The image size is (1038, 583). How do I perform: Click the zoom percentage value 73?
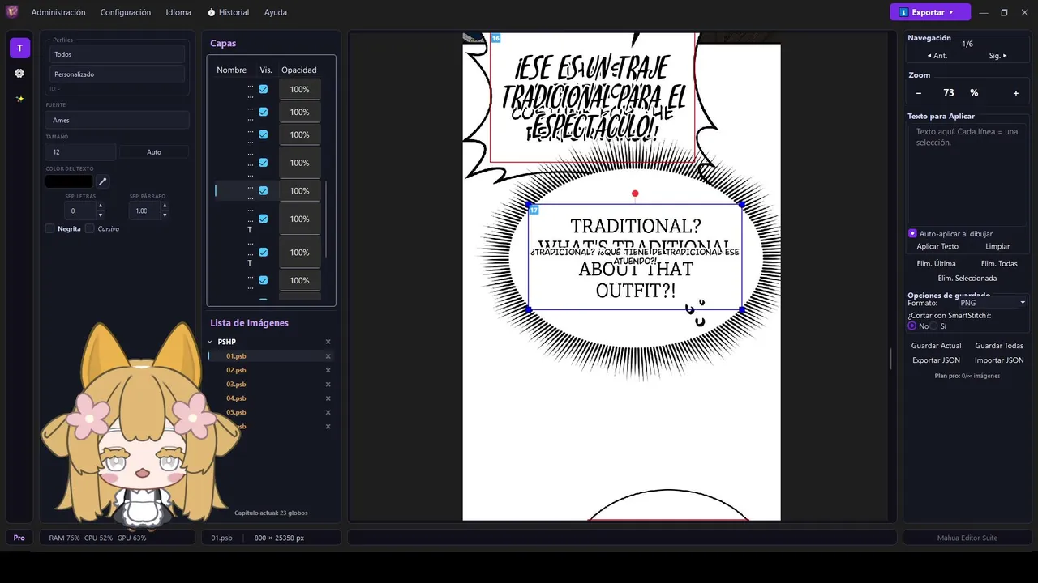[949, 93]
